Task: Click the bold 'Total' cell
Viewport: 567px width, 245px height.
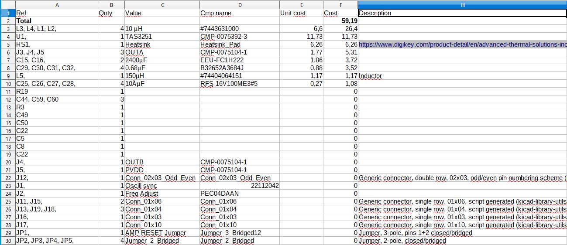Action: tap(57, 21)
